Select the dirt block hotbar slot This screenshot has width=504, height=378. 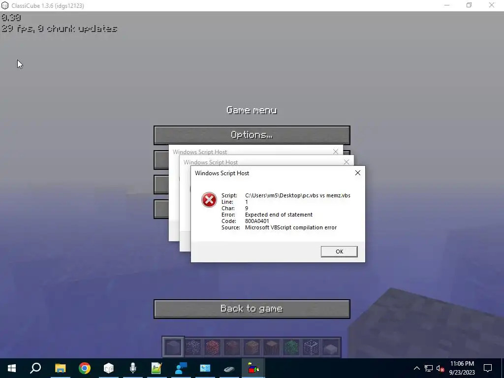[232, 347]
